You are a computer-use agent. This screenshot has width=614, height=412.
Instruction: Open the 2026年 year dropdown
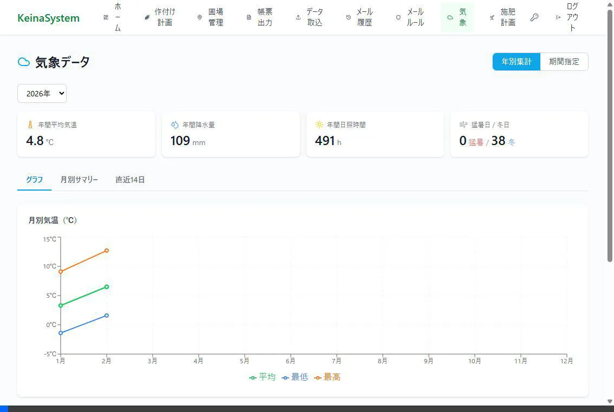coord(42,93)
